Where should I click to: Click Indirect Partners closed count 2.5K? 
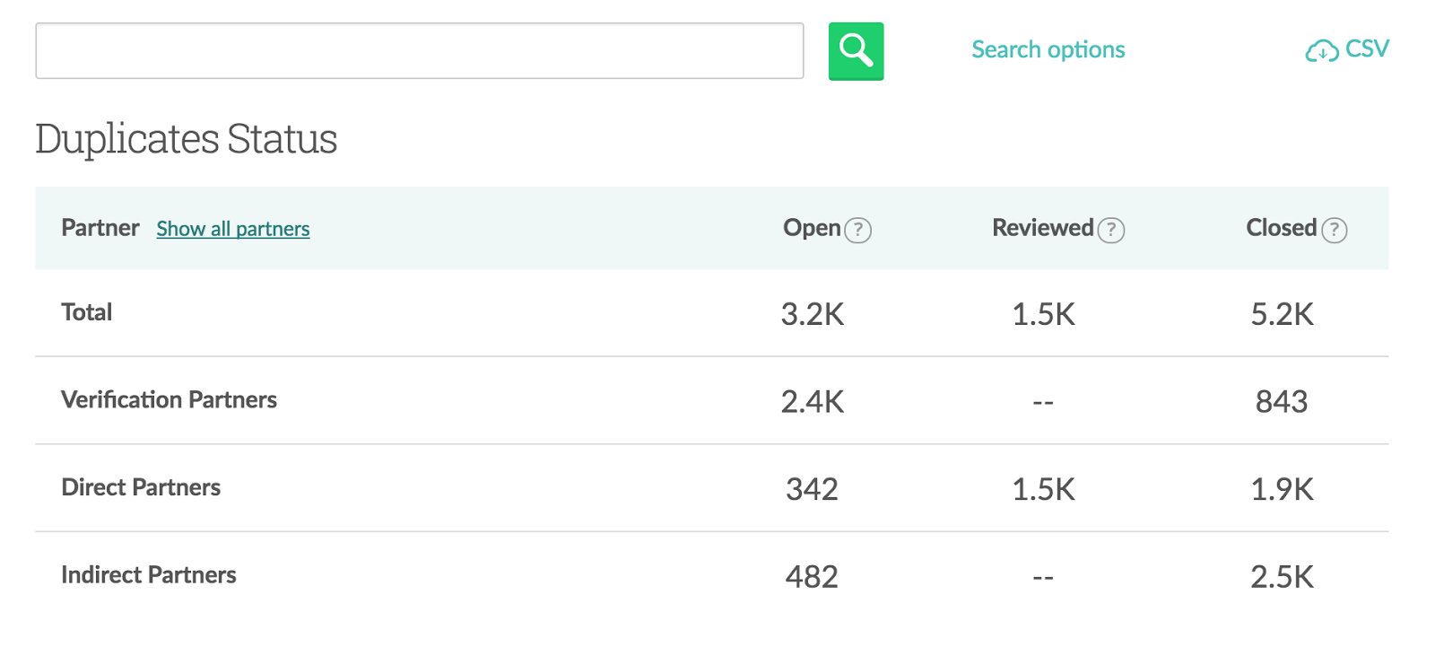point(1282,576)
